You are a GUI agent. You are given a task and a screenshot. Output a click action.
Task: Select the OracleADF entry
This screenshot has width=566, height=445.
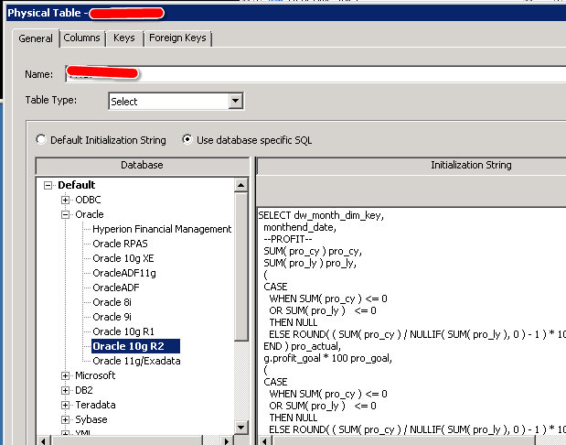[116, 288]
